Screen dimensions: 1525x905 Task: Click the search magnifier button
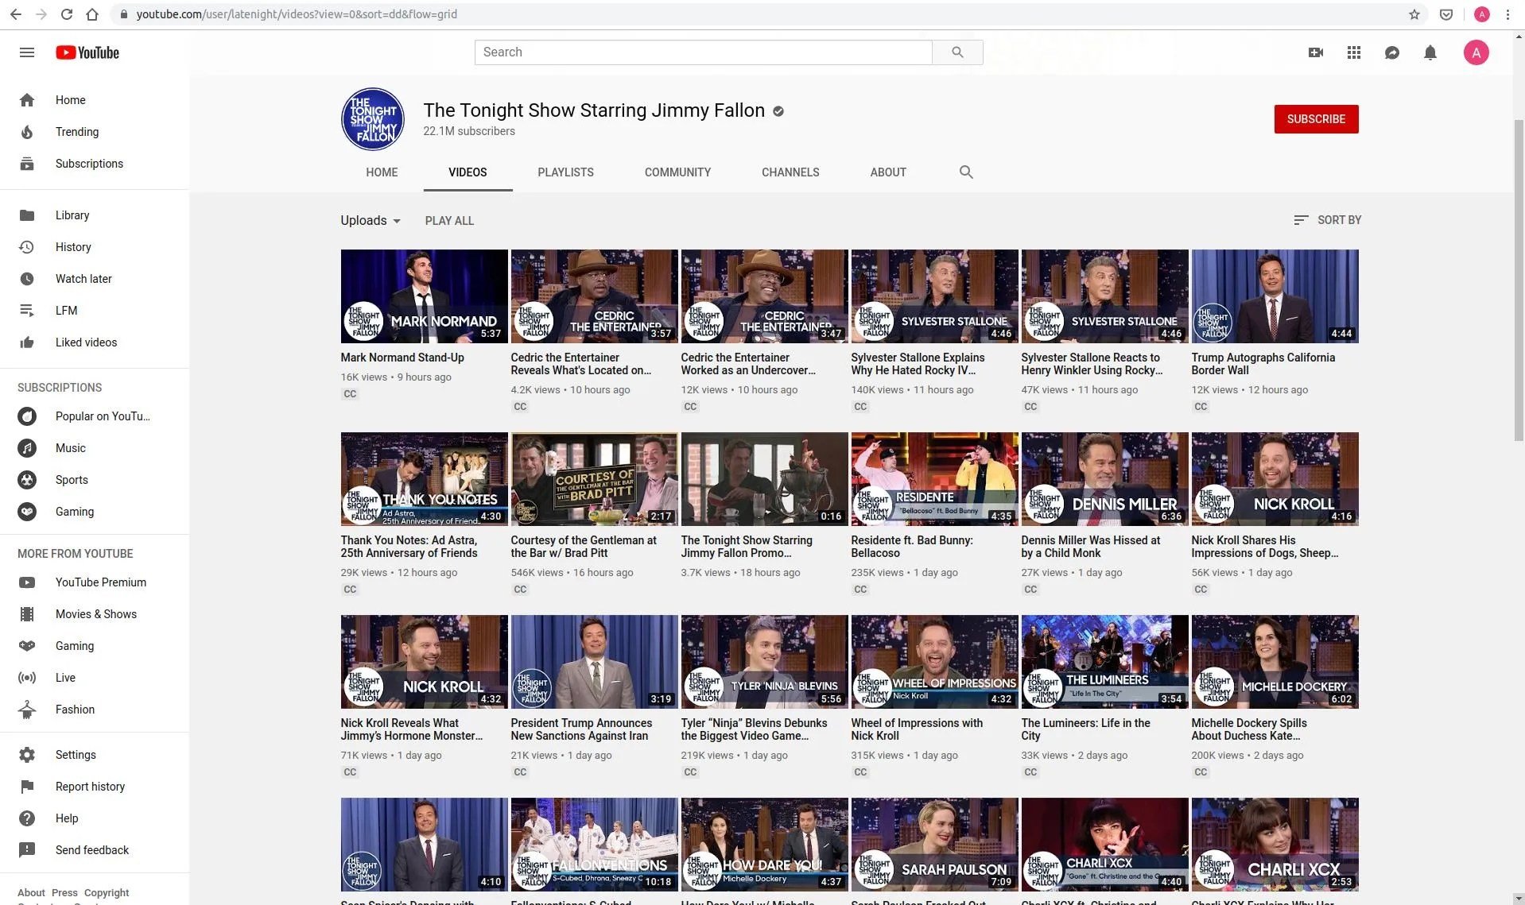point(957,52)
